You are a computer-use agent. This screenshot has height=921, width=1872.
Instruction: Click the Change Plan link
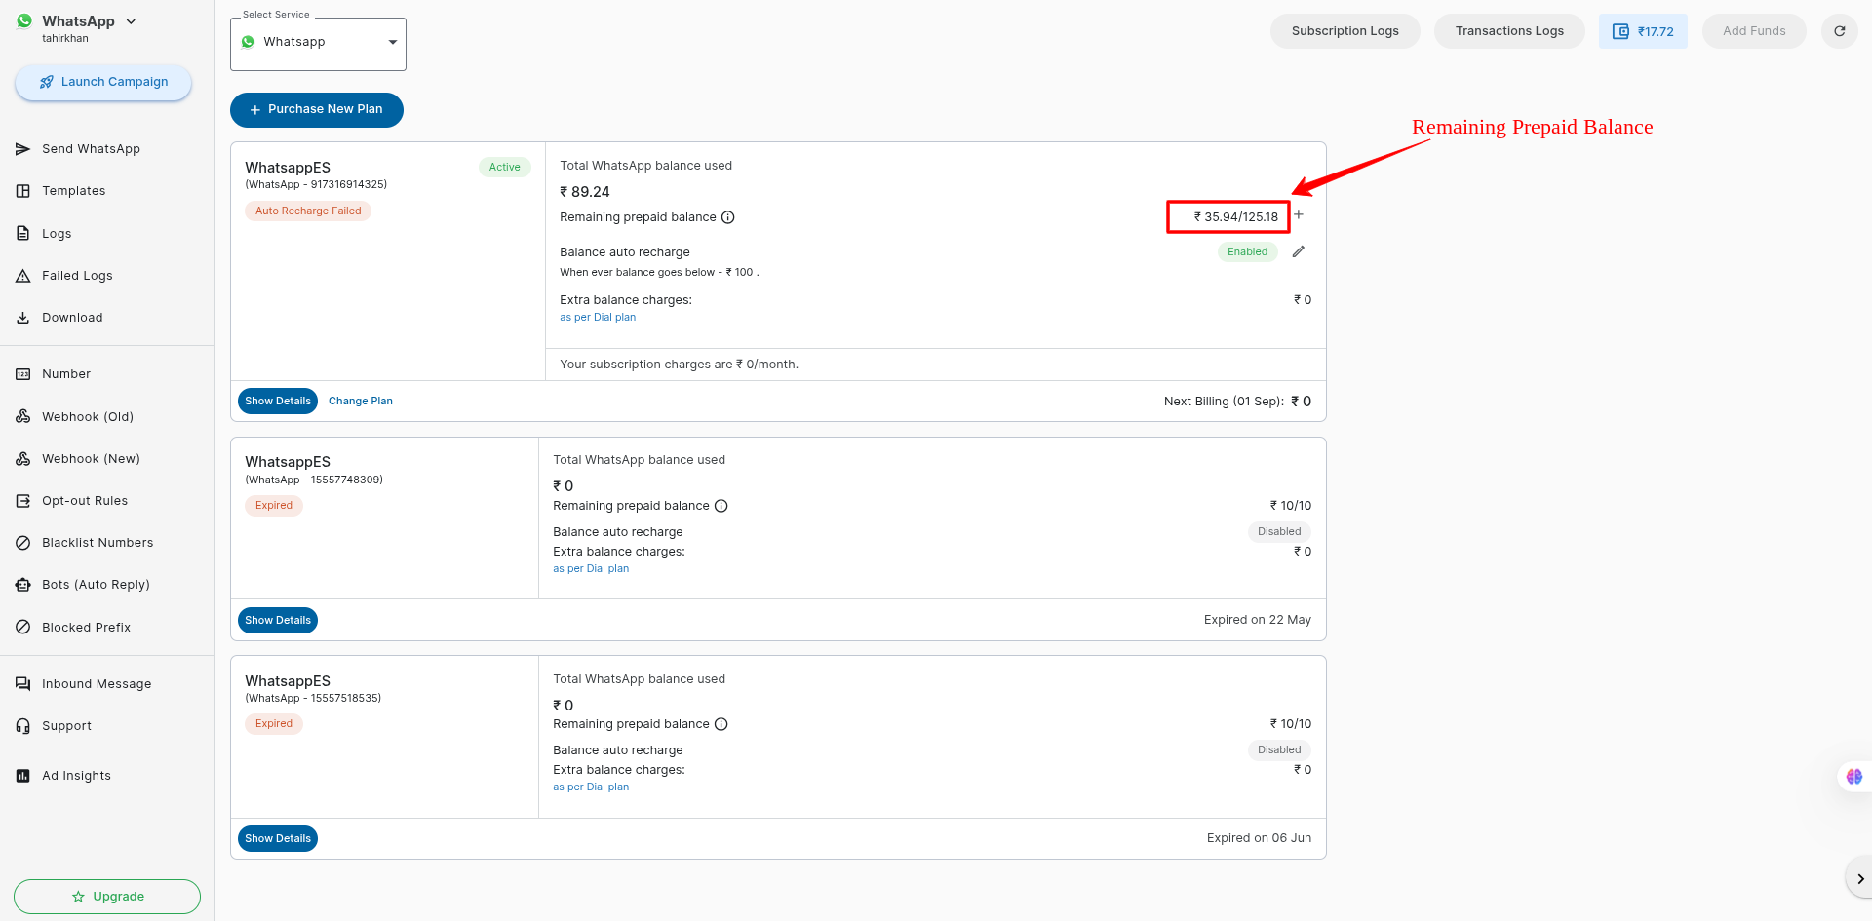point(361,402)
